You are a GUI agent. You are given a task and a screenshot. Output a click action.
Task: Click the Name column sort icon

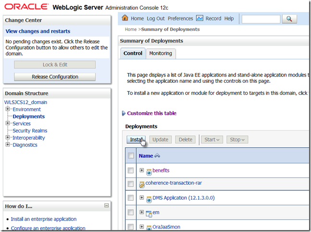pyautogui.click(x=157, y=156)
